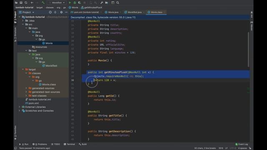Image resolution: width=267 pixels, height=150 pixels.
Task: Click target in the navigation bar
Action: (40, 7)
